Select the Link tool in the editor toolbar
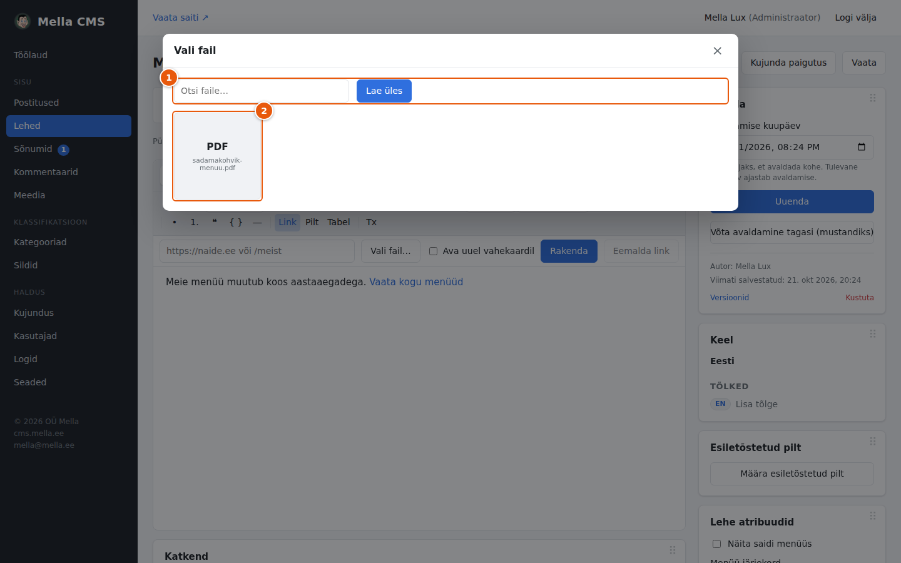901x563 pixels. pyautogui.click(x=288, y=222)
